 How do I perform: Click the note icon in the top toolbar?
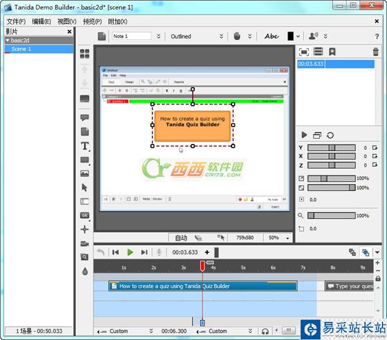tap(102, 36)
